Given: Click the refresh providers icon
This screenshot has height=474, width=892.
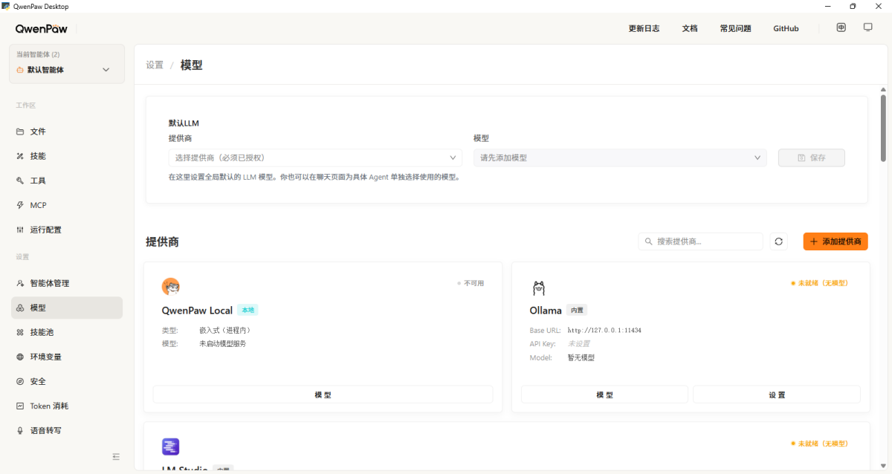Looking at the screenshot, I should pyautogui.click(x=778, y=241).
